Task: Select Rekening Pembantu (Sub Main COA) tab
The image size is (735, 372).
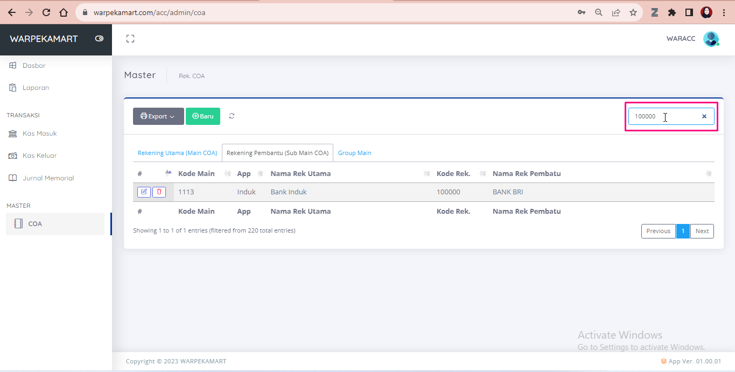Action: pyautogui.click(x=277, y=153)
